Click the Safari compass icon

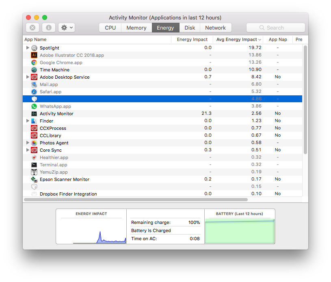(x=34, y=92)
